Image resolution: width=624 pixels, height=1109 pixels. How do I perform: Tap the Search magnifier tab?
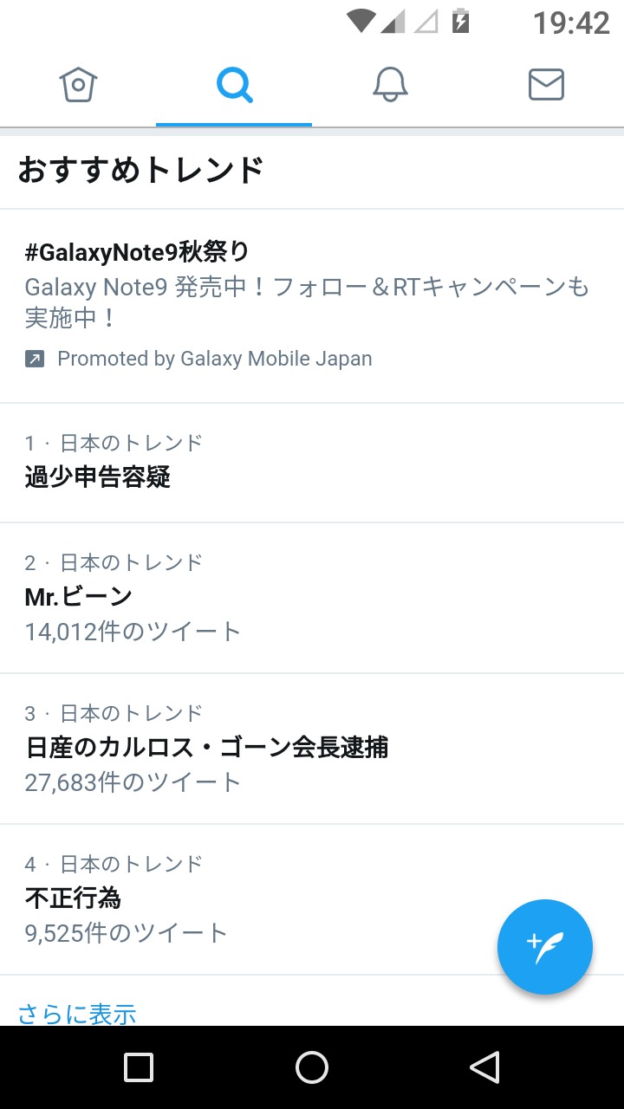(x=234, y=85)
